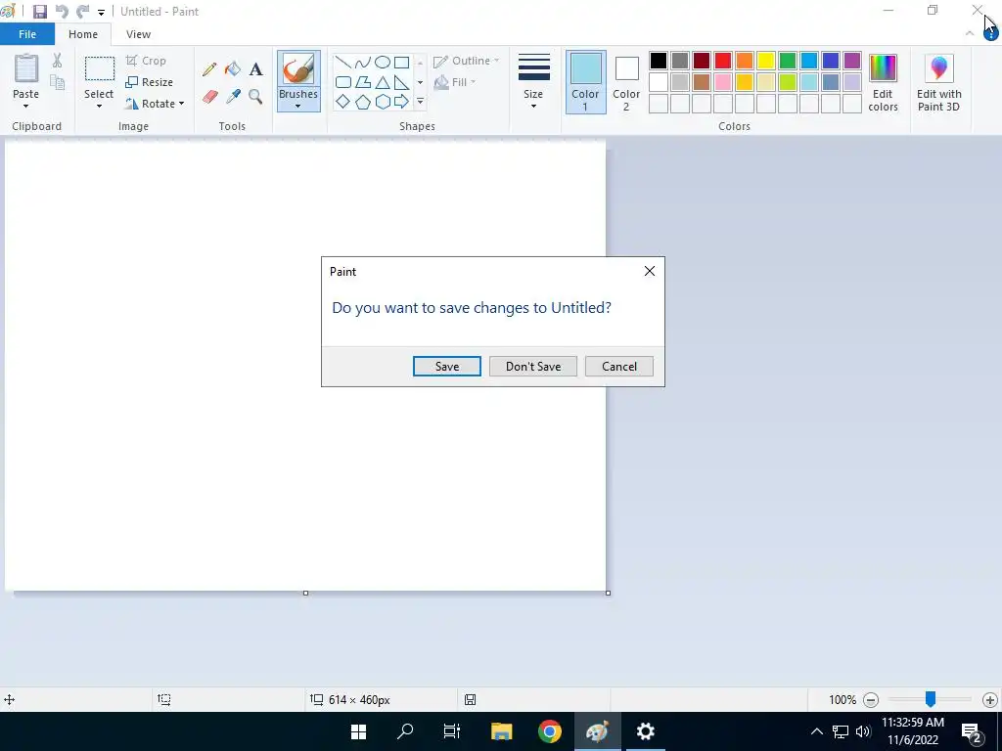This screenshot has width=1002, height=751.
Task: Expand the Shapes gallery more arrow
Action: (420, 102)
